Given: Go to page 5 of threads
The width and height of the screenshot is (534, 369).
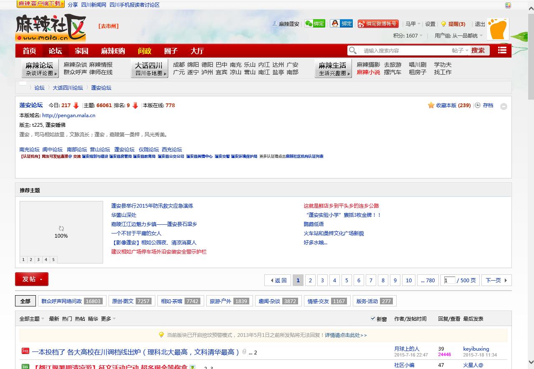Looking at the screenshot, I should (347, 281).
